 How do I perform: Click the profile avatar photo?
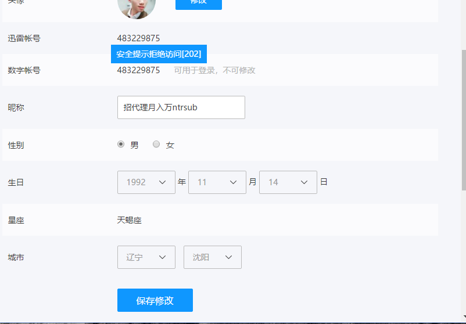click(x=137, y=7)
